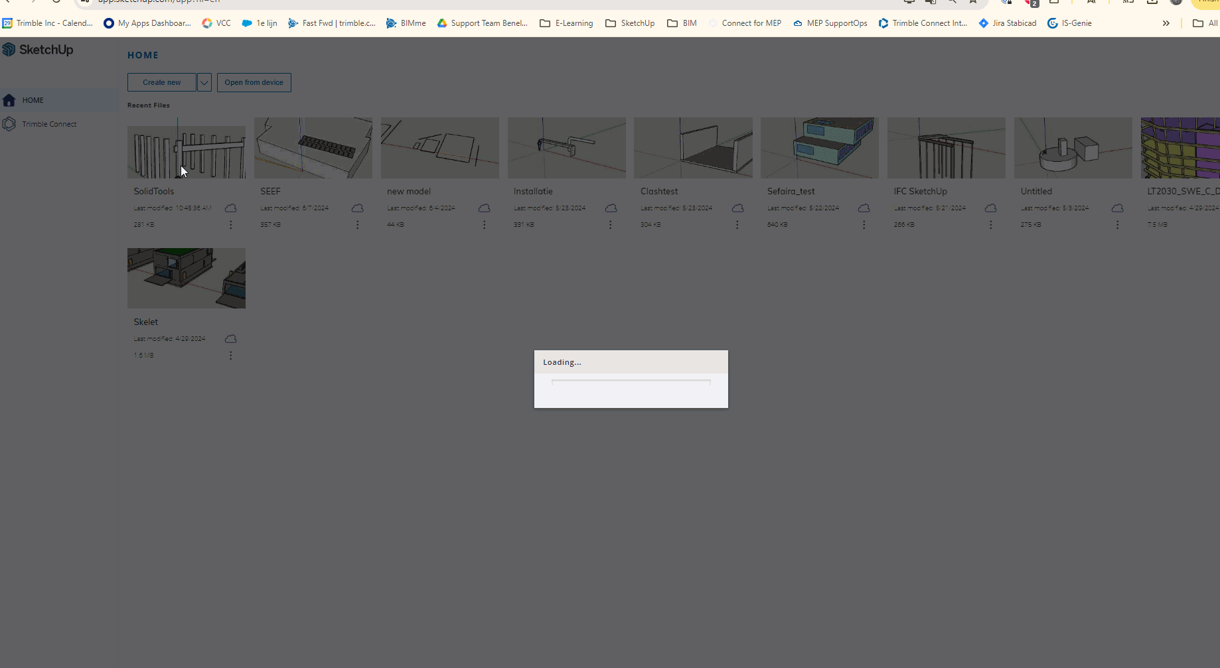Click cloud icon for SolidTools

coord(231,208)
